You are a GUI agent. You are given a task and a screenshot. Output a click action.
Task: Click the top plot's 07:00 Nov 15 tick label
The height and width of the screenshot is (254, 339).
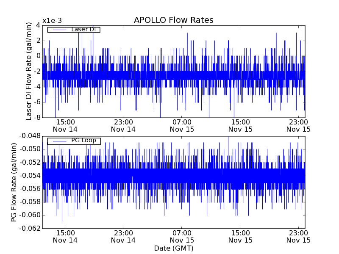(182, 125)
